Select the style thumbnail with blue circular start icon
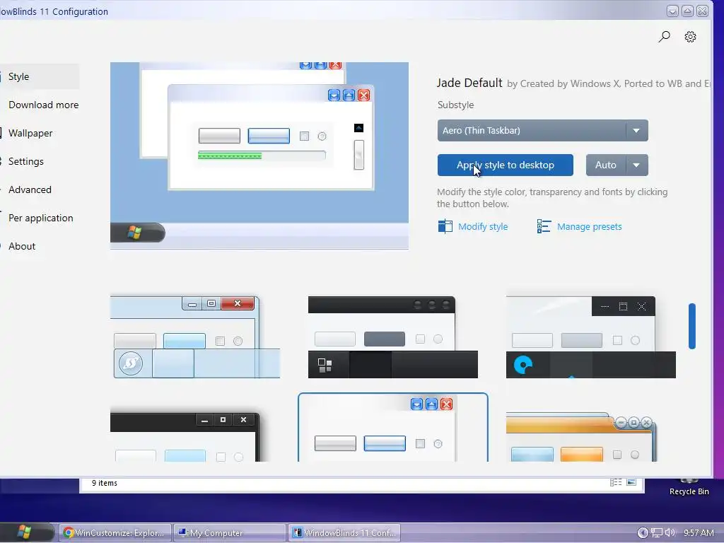724x543 pixels. pyautogui.click(x=590, y=337)
